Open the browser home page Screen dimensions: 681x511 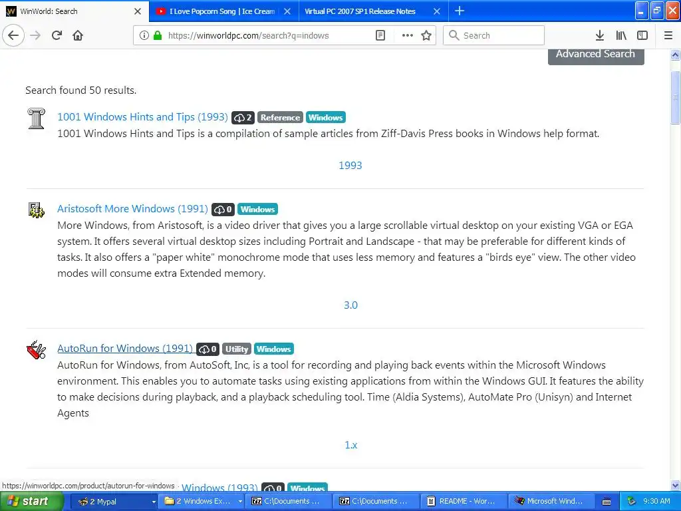pos(78,35)
